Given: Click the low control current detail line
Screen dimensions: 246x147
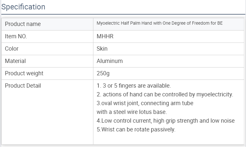Looking at the screenshot, I should (x=166, y=121).
